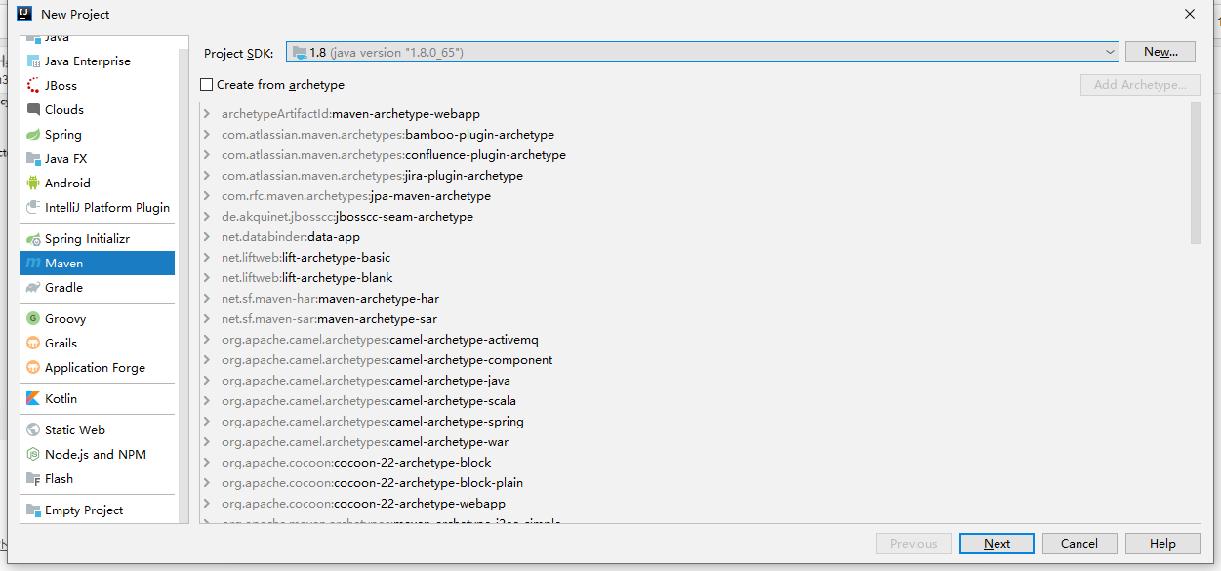Expand lift-archetype-basic node
This screenshot has width=1221, height=571.
[207, 258]
